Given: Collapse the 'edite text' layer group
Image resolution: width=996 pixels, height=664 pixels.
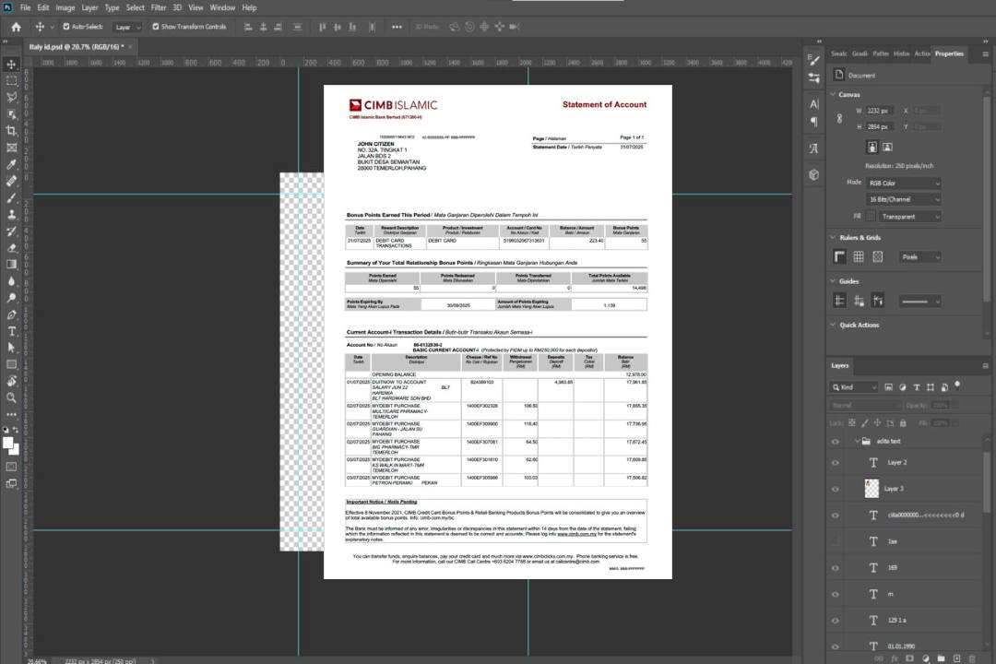Looking at the screenshot, I should pos(857,441).
